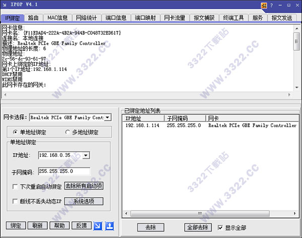Image resolution: width=302 pixels, height=238 pixels.
Task: Open the 网络统计 tab
Action: click(86, 18)
